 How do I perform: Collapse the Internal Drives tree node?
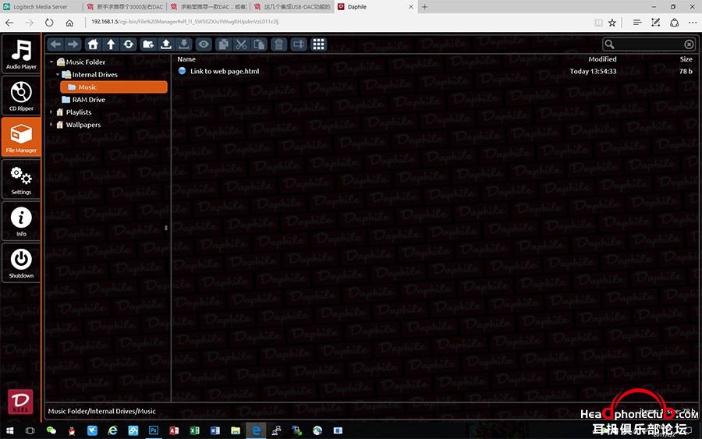(58, 74)
